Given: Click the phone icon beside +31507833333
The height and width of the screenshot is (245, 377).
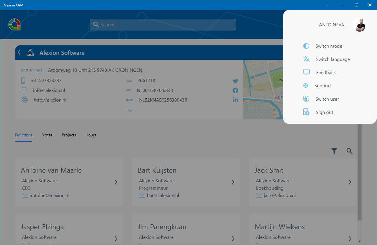Looking at the screenshot, I should 23,80.
